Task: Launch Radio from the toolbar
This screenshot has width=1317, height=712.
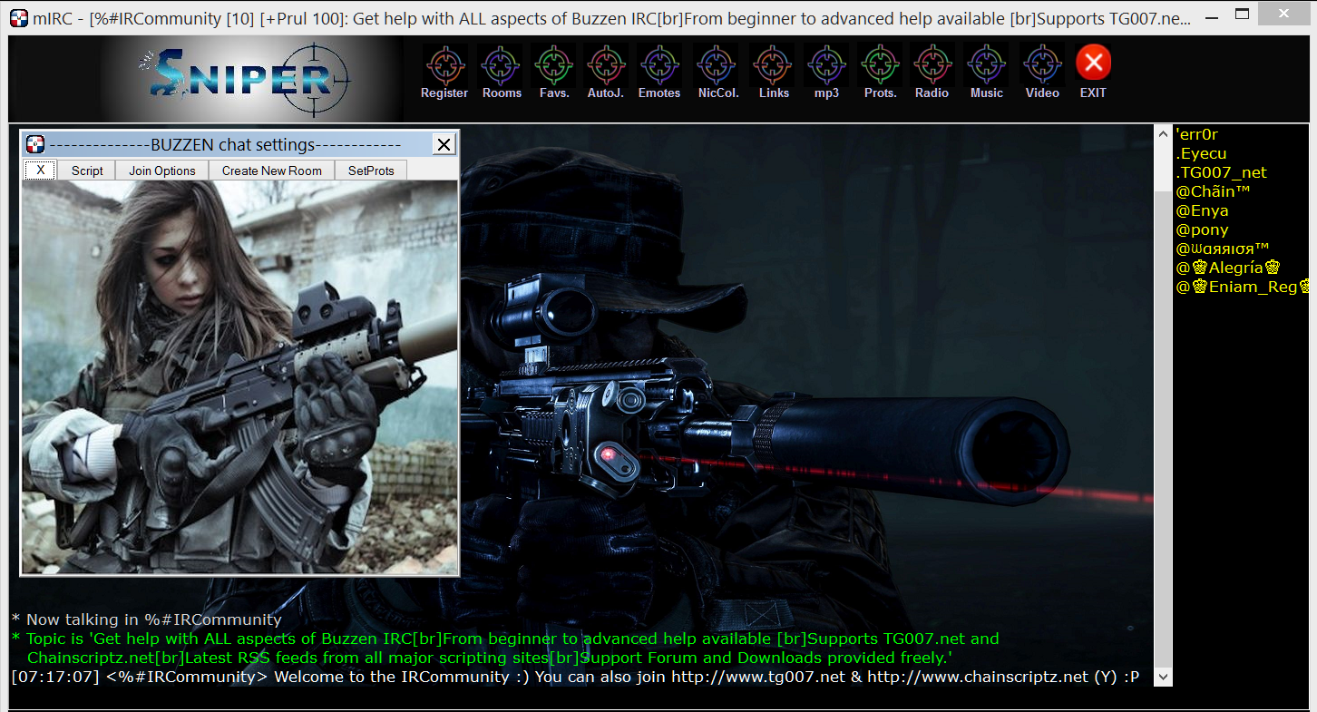Action: coord(932,66)
